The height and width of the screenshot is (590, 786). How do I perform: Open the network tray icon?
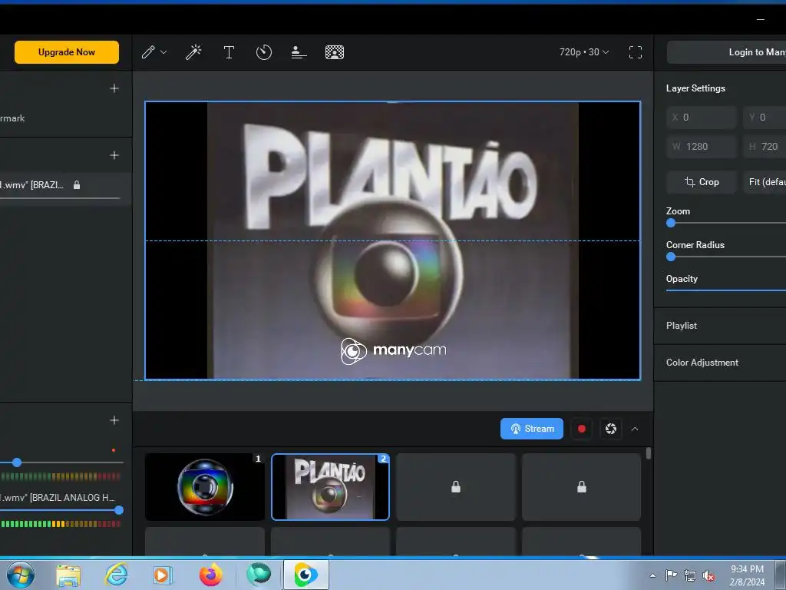690,575
